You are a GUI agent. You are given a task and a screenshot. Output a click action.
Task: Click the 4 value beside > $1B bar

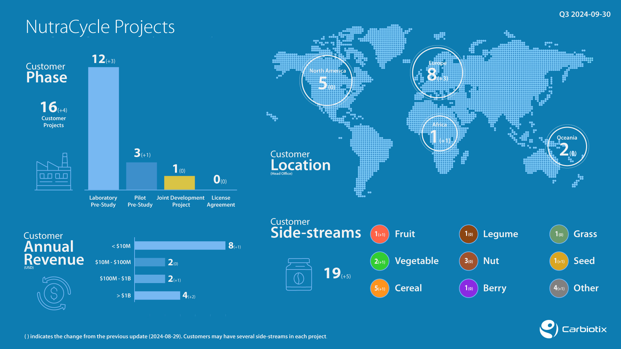(x=189, y=295)
